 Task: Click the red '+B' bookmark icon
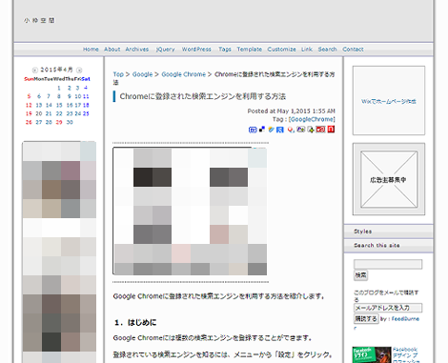point(320,130)
